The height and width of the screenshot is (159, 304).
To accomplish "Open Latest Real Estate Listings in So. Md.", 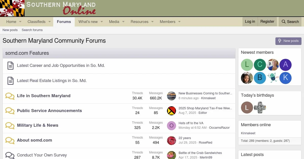I will pyautogui.click(x=52, y=81).
